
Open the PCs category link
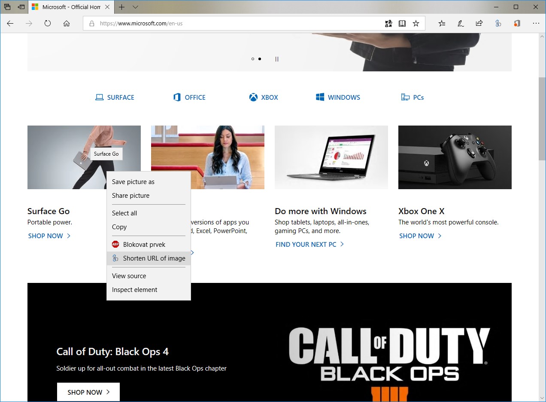[413, 97]
